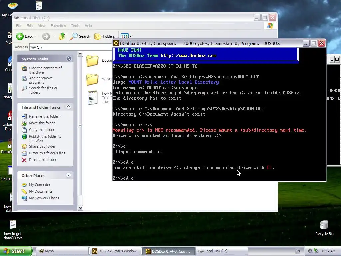Click the Address bar field showing C:\
The image size is (341, 256).
click(x=71, y=47)
